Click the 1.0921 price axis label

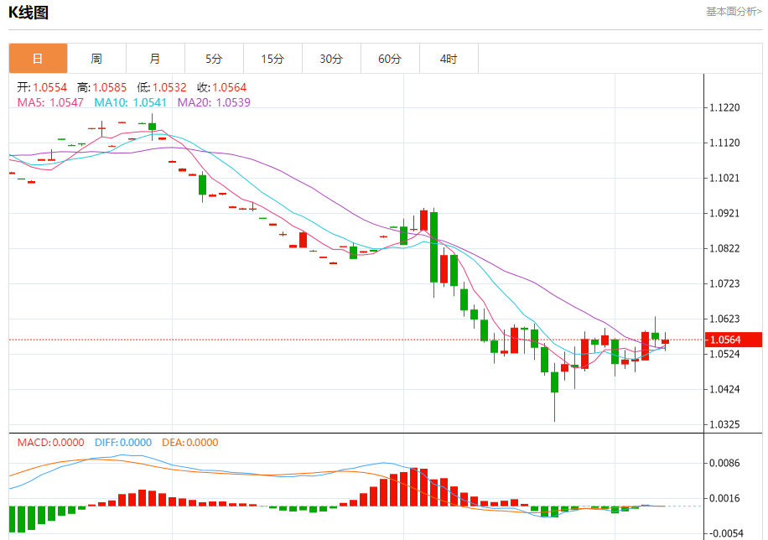pos(724,214)
